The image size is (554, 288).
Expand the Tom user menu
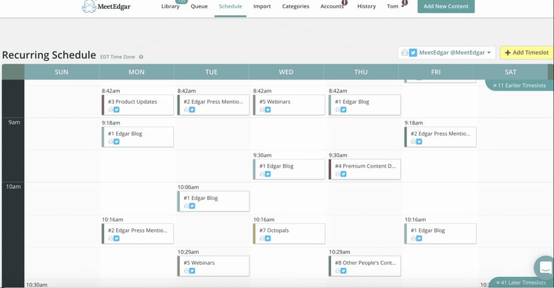[395, 6]
